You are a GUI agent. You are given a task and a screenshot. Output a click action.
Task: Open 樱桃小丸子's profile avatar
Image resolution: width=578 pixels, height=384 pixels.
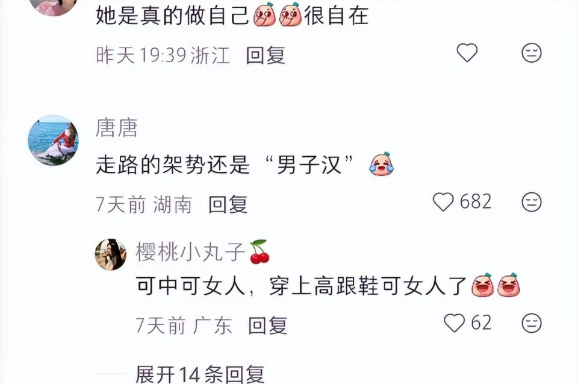(x=111, y=254)
